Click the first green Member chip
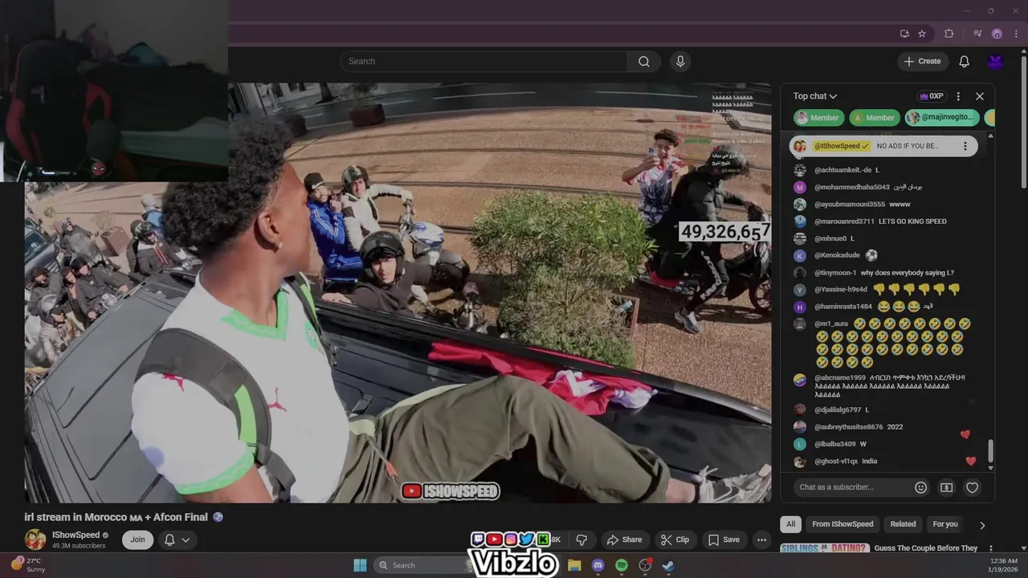Screen dimensions: 1028x578 tap(819, 118)
